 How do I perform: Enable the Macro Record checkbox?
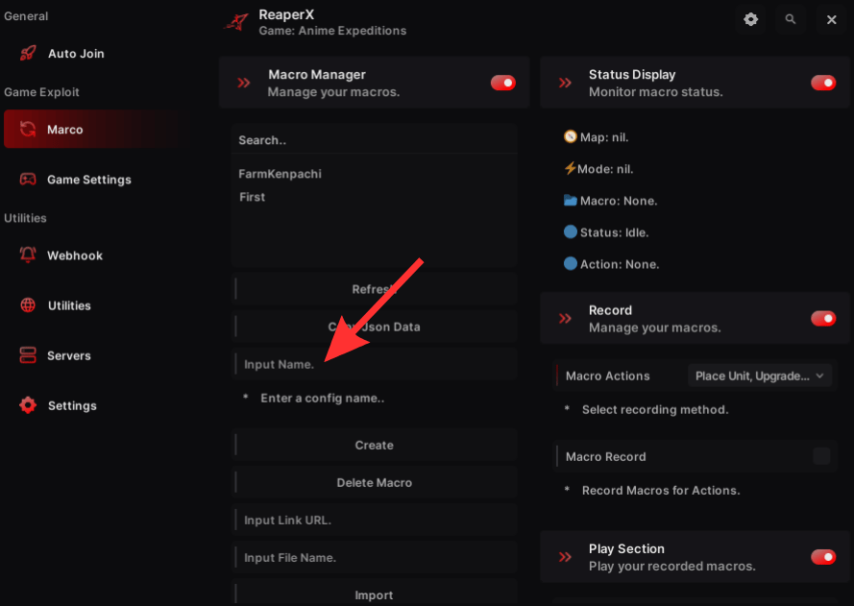click(x=821, y=456)
